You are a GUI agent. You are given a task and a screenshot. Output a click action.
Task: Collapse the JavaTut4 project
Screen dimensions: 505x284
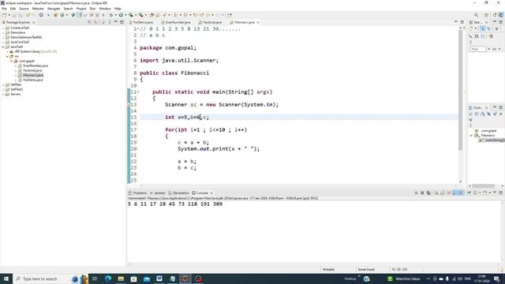click(3, 47)
